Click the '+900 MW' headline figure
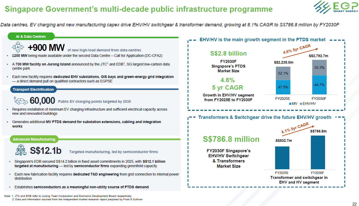359x206 pixels. pos(46,47)
